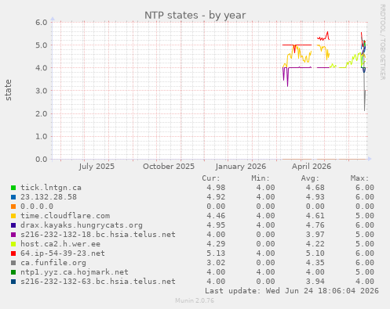Click time.cloudflare.com average value 4.61
The width and height of the screenshot is (390, 309).
(315, 216)
